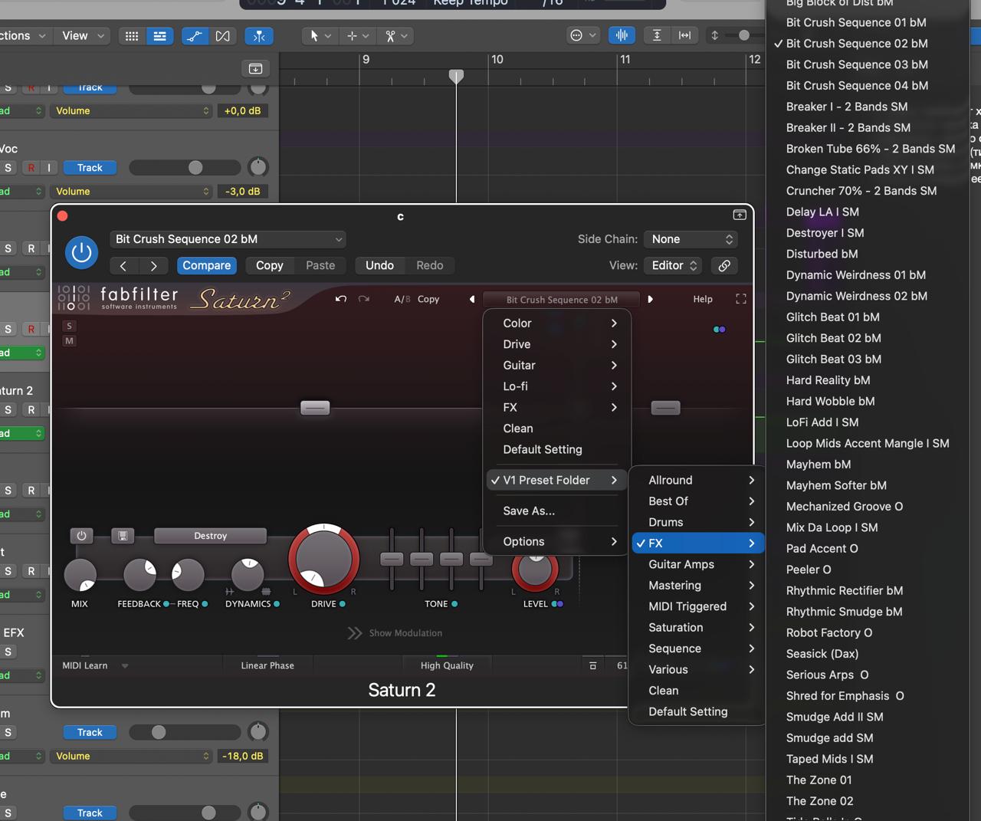Toggle band Solo S button in Saturn
The height and width of the screenshot is (821, 981).
click(69, 326)
